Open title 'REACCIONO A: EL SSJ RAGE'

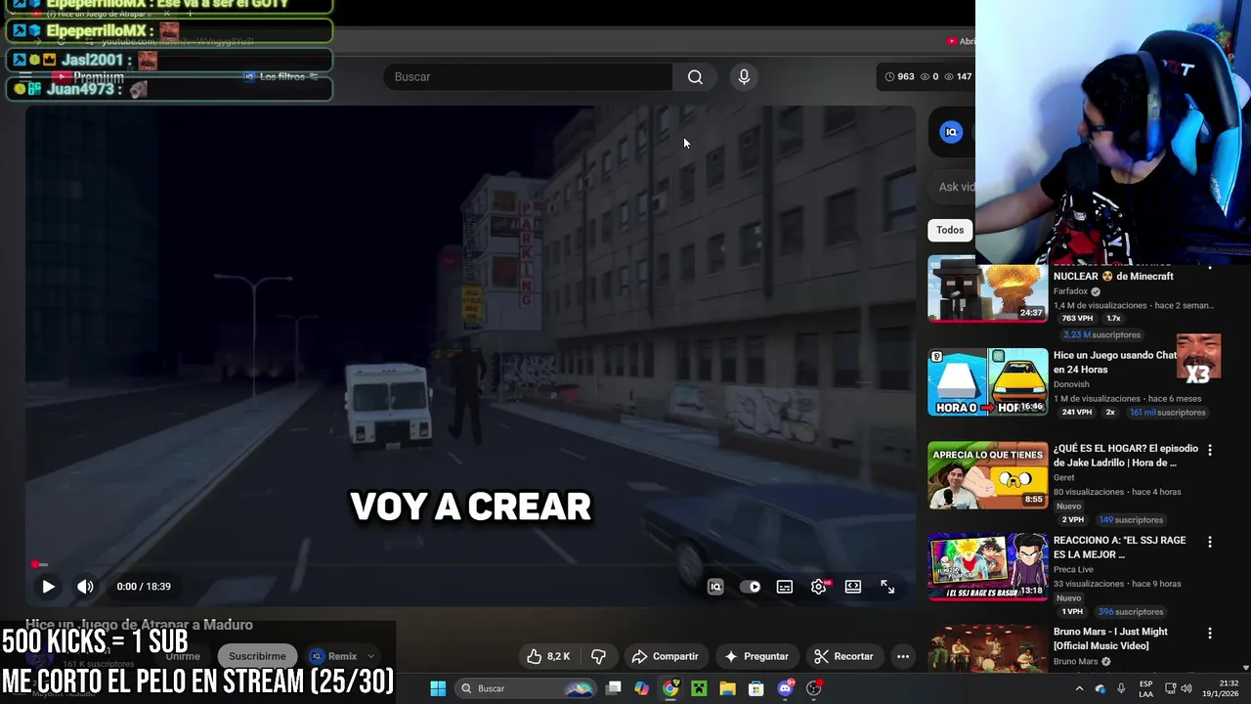[x=1119, y=548]
